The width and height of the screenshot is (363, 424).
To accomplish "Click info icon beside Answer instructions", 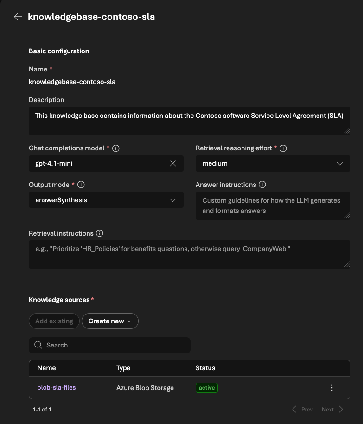I will pyautogui.click(x=262, y=185).
